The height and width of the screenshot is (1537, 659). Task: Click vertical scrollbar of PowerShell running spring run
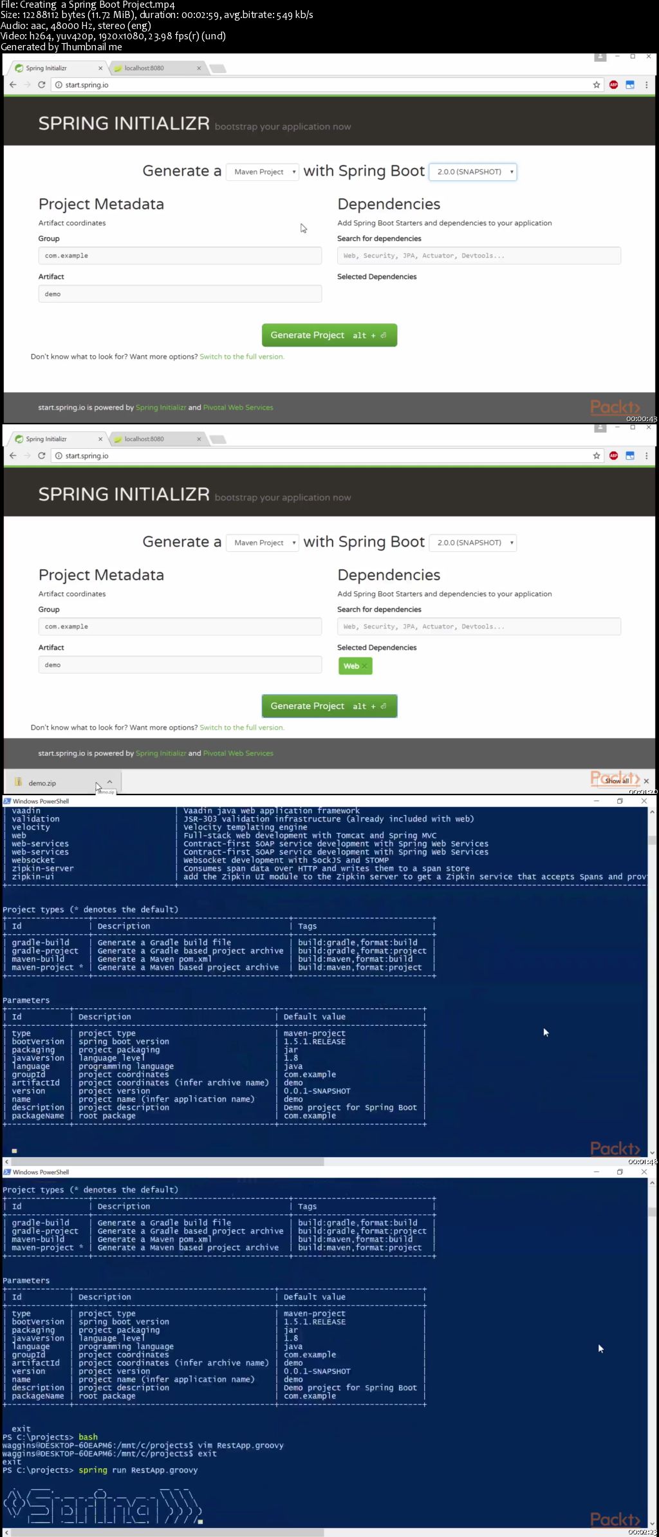pos(652,1211)
